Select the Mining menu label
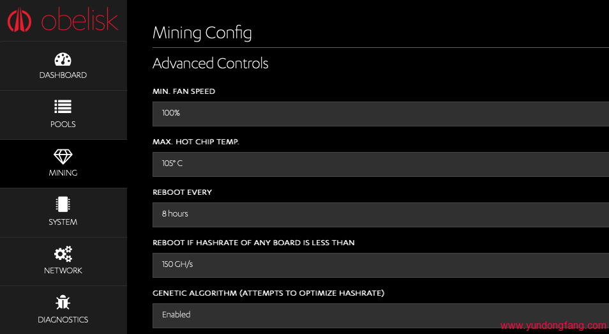609x334 pixels. [63, 173]
